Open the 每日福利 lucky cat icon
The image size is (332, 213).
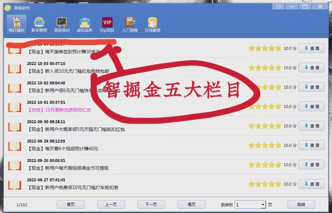pyautogui.click(x=16, y=22)
